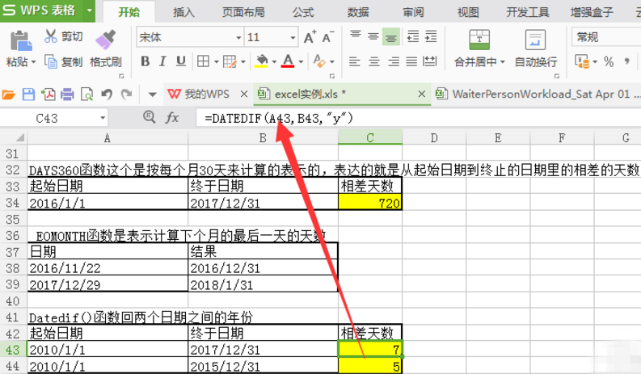Screen dimensions: 641x374
Task: Click the Cut scissors icon
Action: point(51,36)
